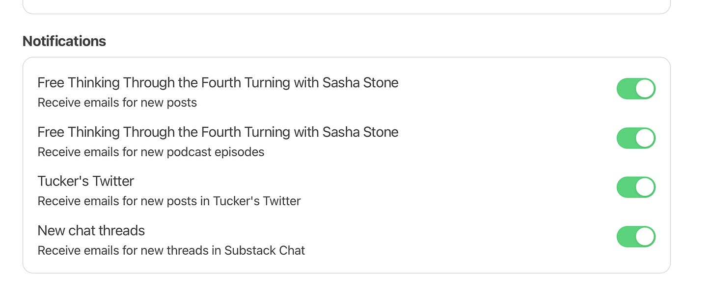This screenshot has height=289, width=715.
Task: Click "Receive emails for new threads in Substack Chat"
Action: pyautogui.click(x=171, y=251)
